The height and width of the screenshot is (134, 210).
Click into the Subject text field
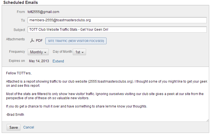pyautogui.click(x=117, y=30)
